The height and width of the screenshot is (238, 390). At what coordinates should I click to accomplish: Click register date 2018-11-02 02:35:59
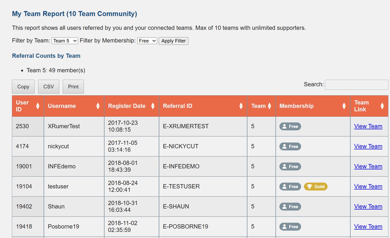(x=123, y=227)
